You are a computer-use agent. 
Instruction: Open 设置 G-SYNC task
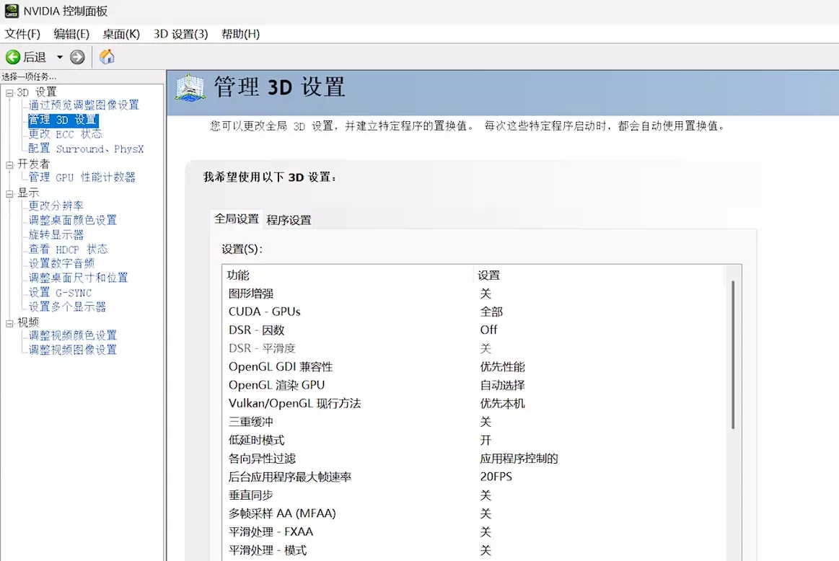coord(60,293)
